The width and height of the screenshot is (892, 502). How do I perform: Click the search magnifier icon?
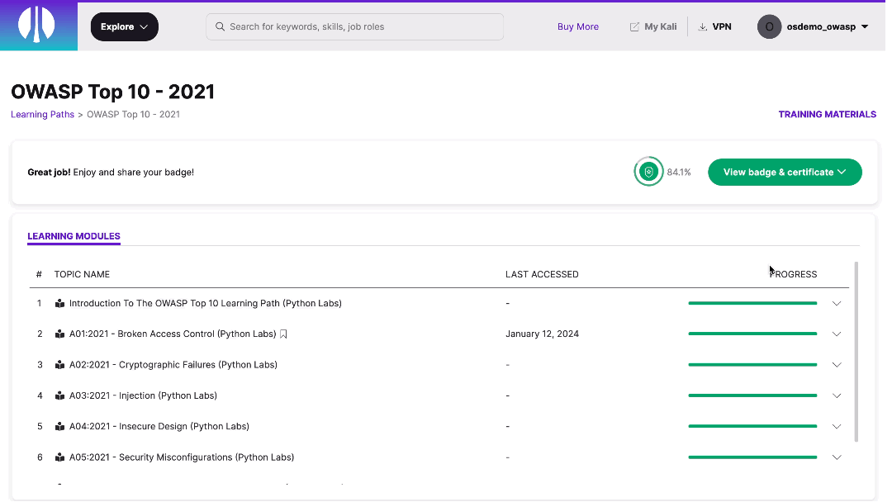[x=220, y=26]
